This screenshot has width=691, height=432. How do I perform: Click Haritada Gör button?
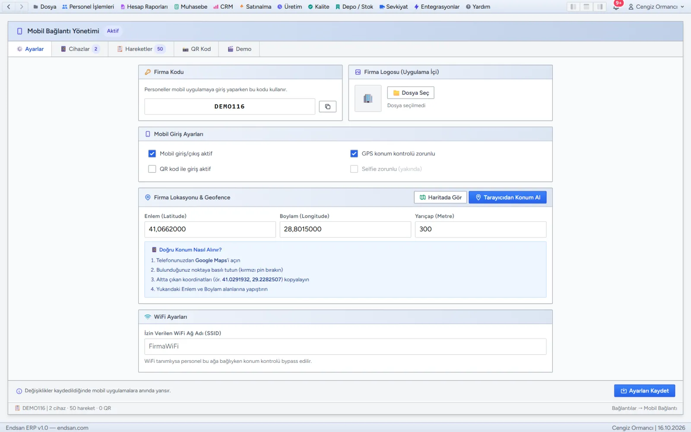(440, 197)
